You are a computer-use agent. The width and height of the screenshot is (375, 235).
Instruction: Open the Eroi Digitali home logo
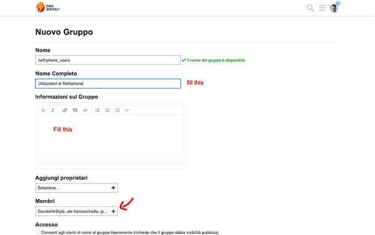47,8
